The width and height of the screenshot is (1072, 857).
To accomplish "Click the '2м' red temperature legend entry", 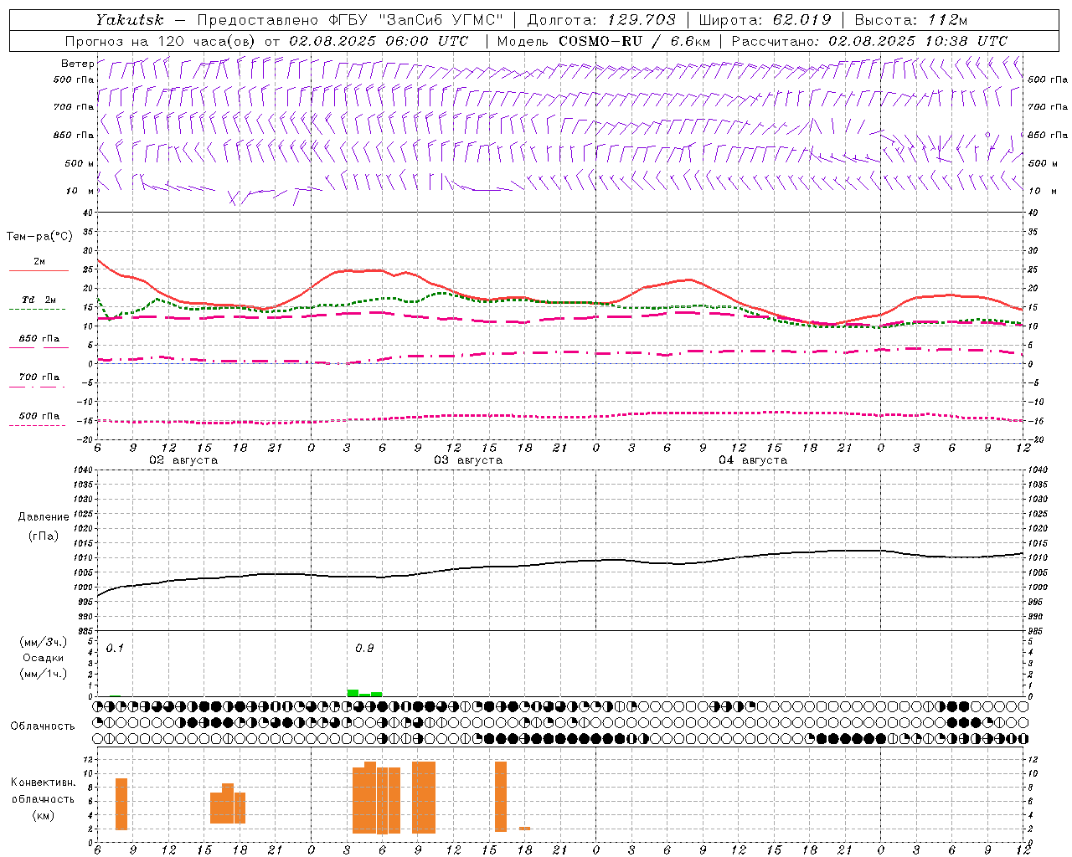I will click(39, 262).
